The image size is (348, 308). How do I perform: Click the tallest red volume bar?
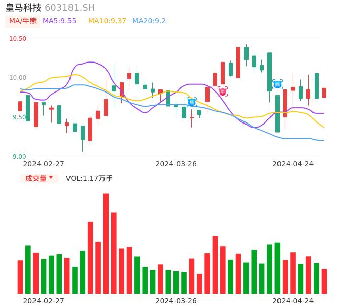pos(106,243)
